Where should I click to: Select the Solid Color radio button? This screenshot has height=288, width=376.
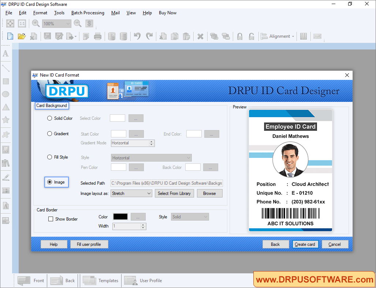[49, 118]
